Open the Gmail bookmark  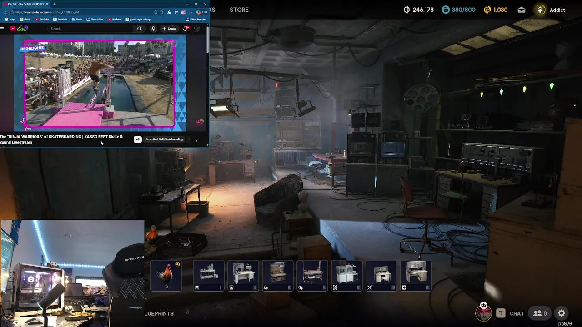pos(25,20)
